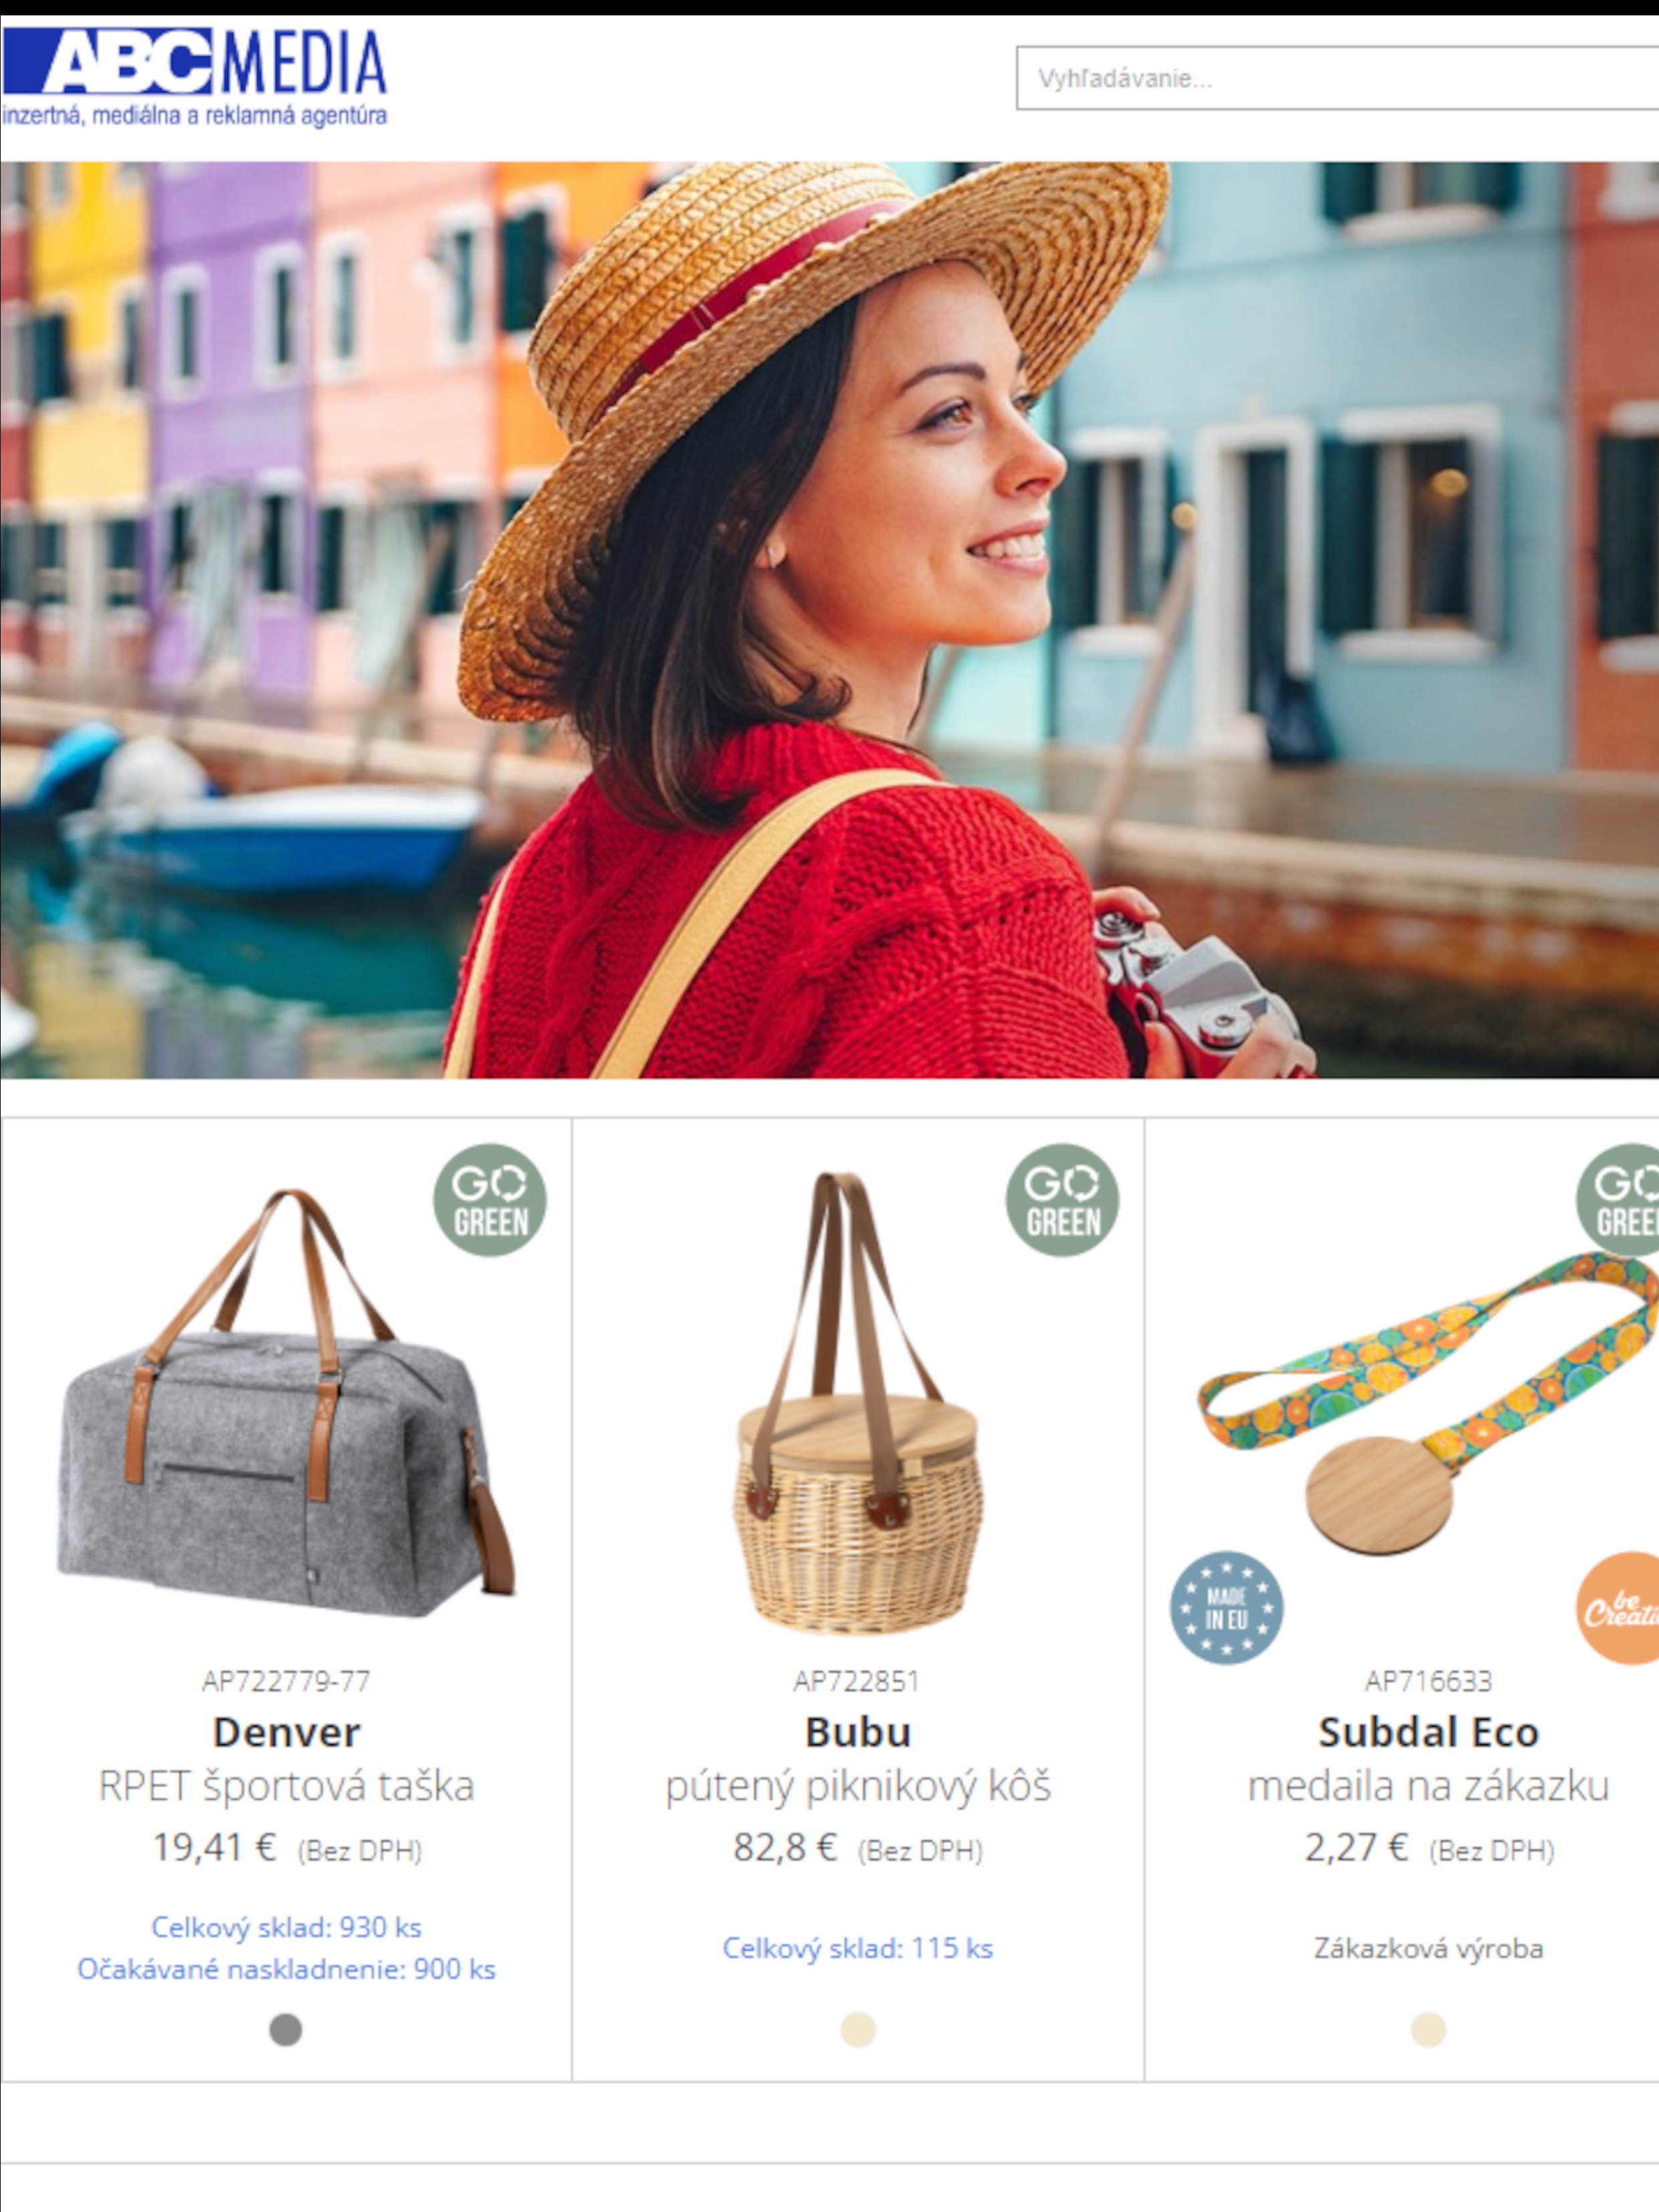1659x2212 pixels.
Task: Click Očakávané naskladnenie: 900 ks link
Action: pos(286,1969)
